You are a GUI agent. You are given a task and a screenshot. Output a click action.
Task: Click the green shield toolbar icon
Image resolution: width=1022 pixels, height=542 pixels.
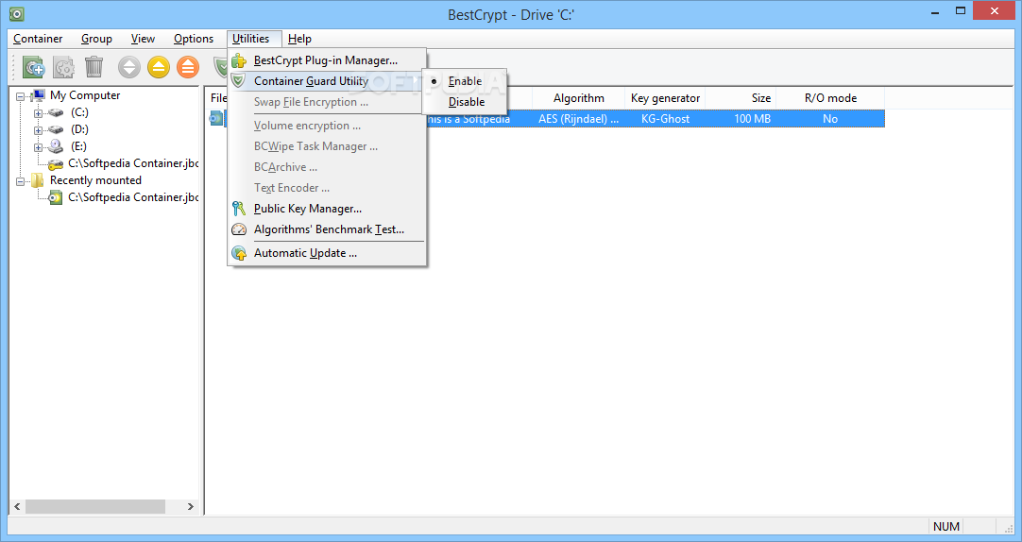(x=221, y=66)
